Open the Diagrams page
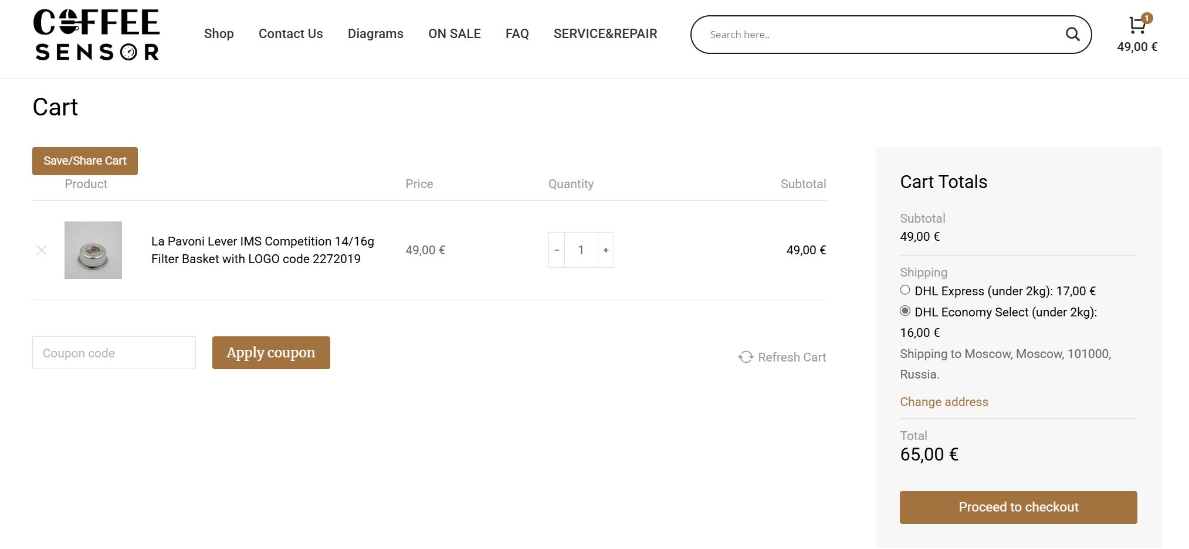The height and width of the screenshot is (549, 1189). (375, 34)
